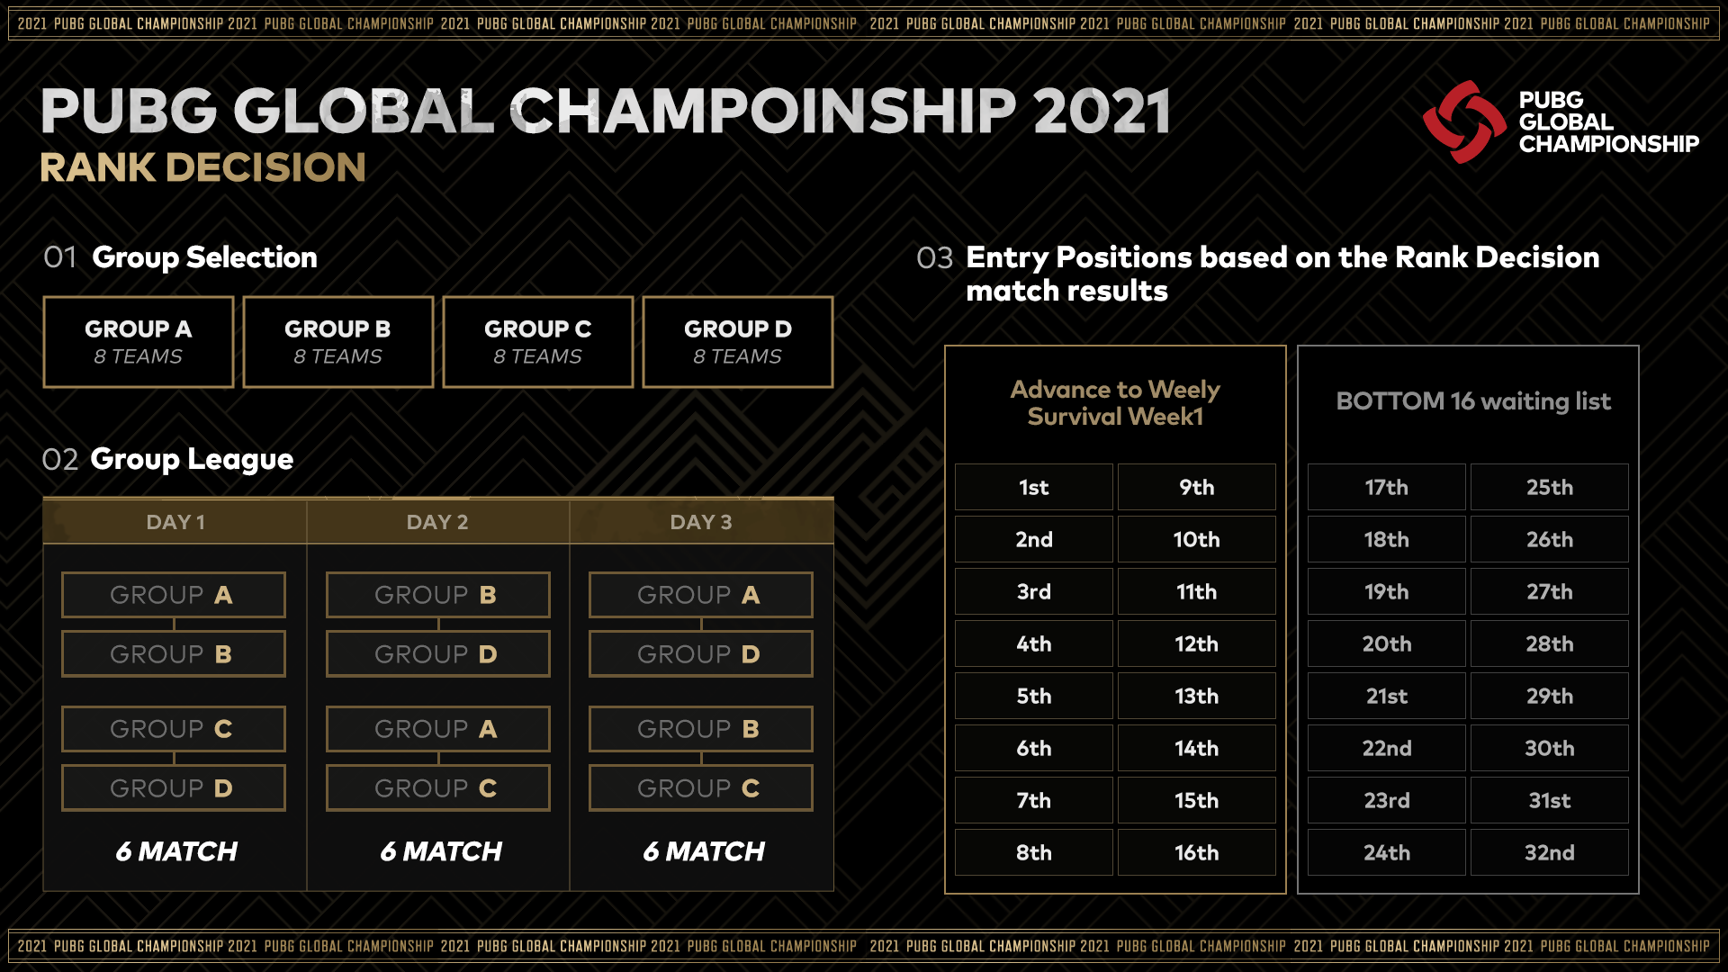Select the BOTTOM 16 waiting list heading
Image resolution: width=1728 pixels, height=972 pixels.
[x=1472, y=400]
